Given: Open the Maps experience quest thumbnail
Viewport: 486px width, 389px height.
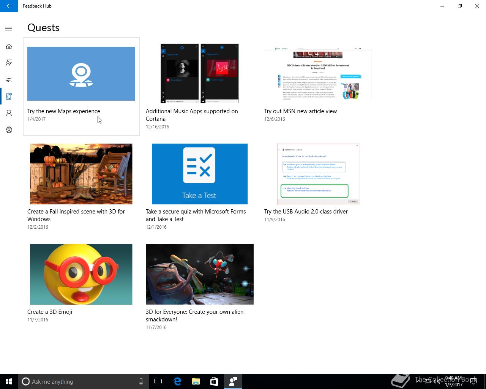Looking at the screenshot, I should [81, 74].
